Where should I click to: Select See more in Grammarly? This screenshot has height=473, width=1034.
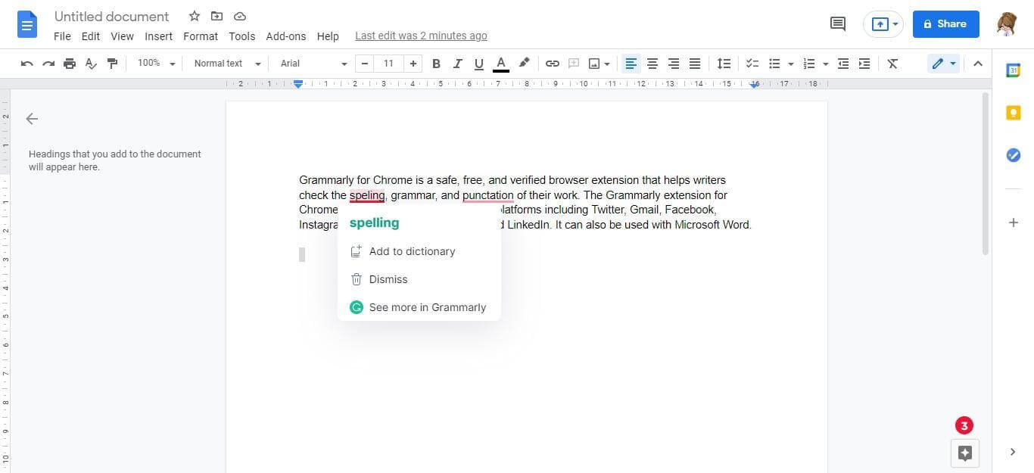click(418, 307)
